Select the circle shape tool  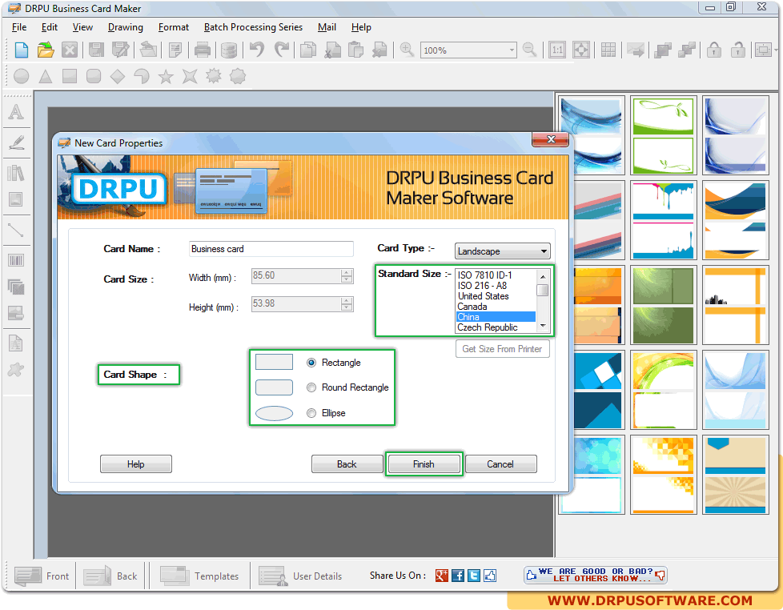coord(22,76)
